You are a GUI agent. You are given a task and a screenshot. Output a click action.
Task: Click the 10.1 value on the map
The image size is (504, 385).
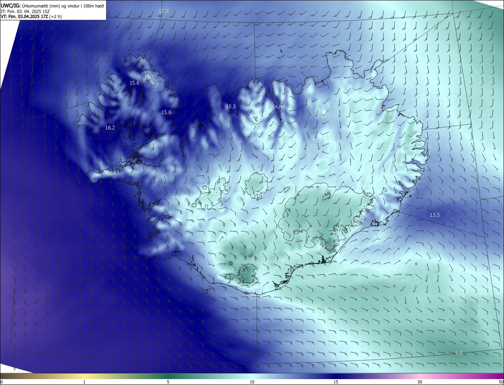point(295,254)
